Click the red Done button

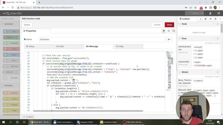[169, 25]
